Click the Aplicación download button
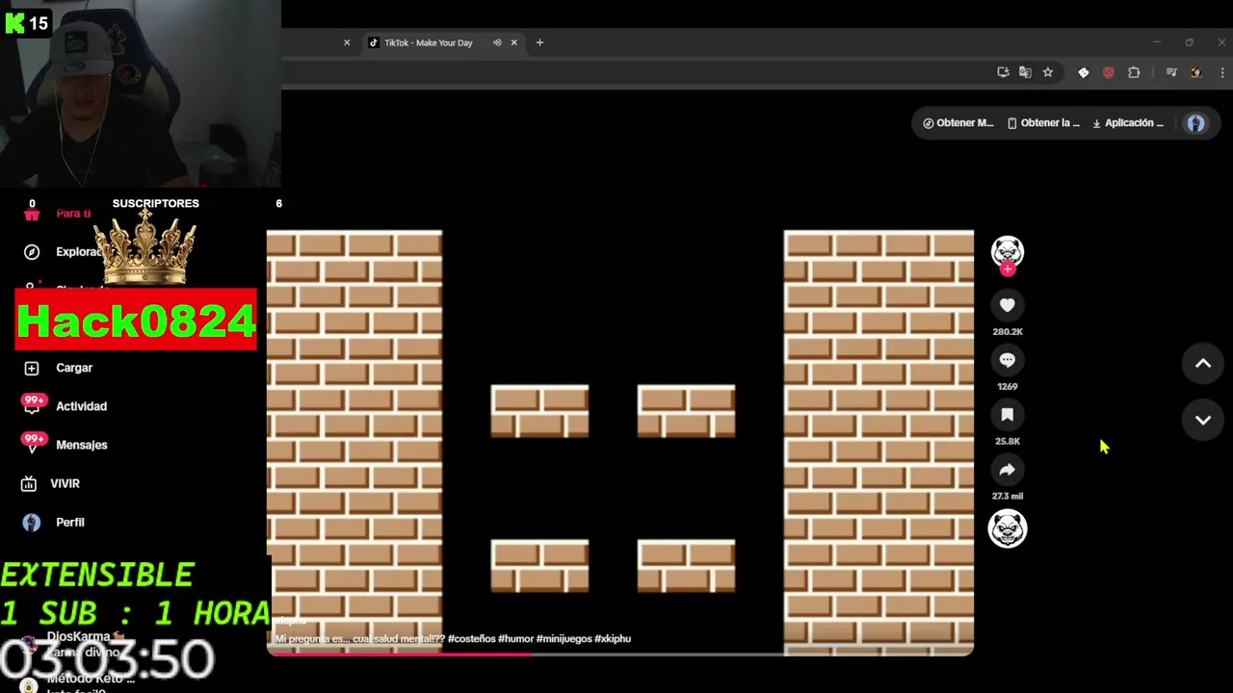This screenshot has height=693, width=1233. coord(1128,123)
